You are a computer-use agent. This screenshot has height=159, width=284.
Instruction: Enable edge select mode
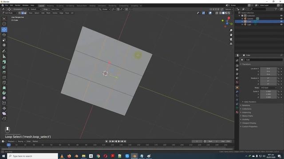(23, 13)
